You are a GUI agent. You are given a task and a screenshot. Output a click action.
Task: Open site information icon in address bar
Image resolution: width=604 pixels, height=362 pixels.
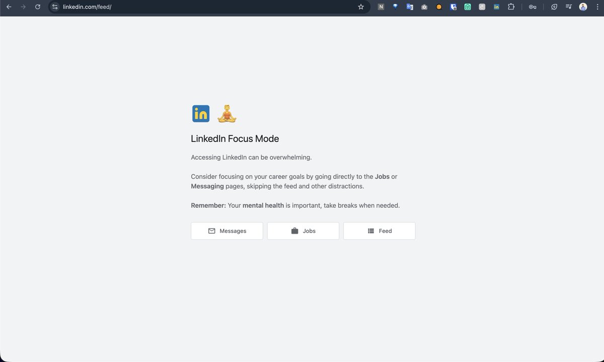click(x=55, y=7)
